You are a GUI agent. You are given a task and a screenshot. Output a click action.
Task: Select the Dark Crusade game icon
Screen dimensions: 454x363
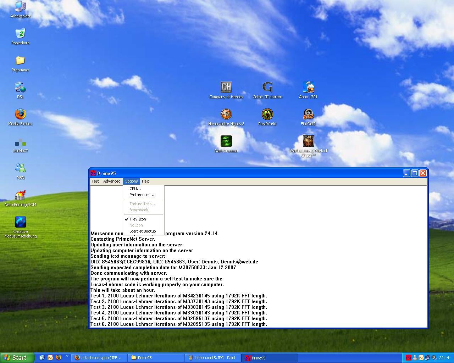[x=226, y=144]
